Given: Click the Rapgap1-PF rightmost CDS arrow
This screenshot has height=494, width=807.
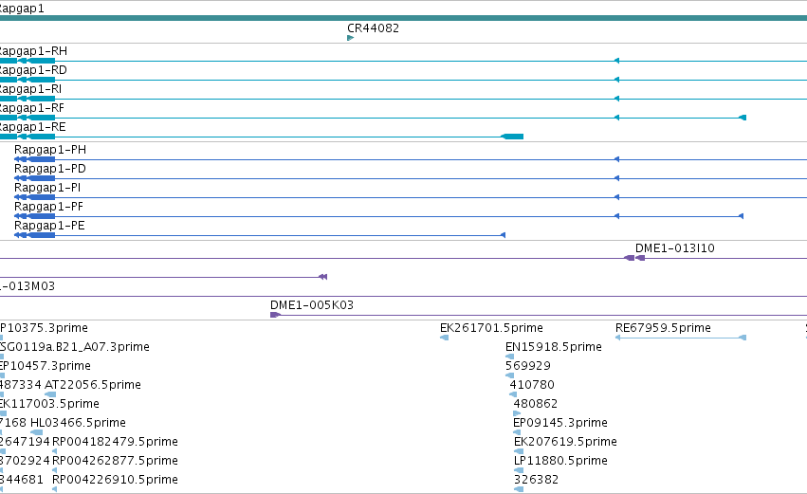Looking at the screenshot, I should (x=742, y=216).
